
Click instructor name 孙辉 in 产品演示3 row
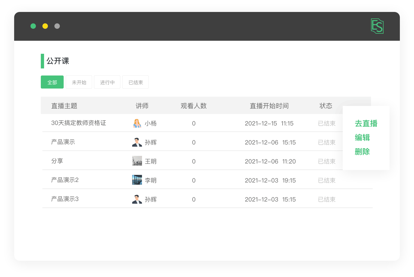click(151, 200)
